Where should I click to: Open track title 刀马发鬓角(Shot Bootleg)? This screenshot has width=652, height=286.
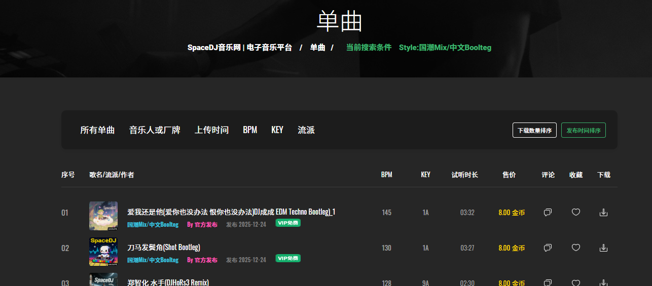pos(163,247)
